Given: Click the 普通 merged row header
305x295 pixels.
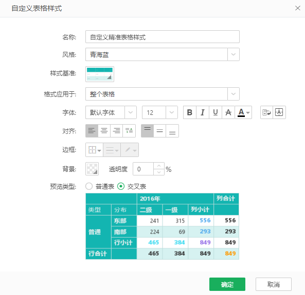Looking at the screenshot, I should [98, 232].
